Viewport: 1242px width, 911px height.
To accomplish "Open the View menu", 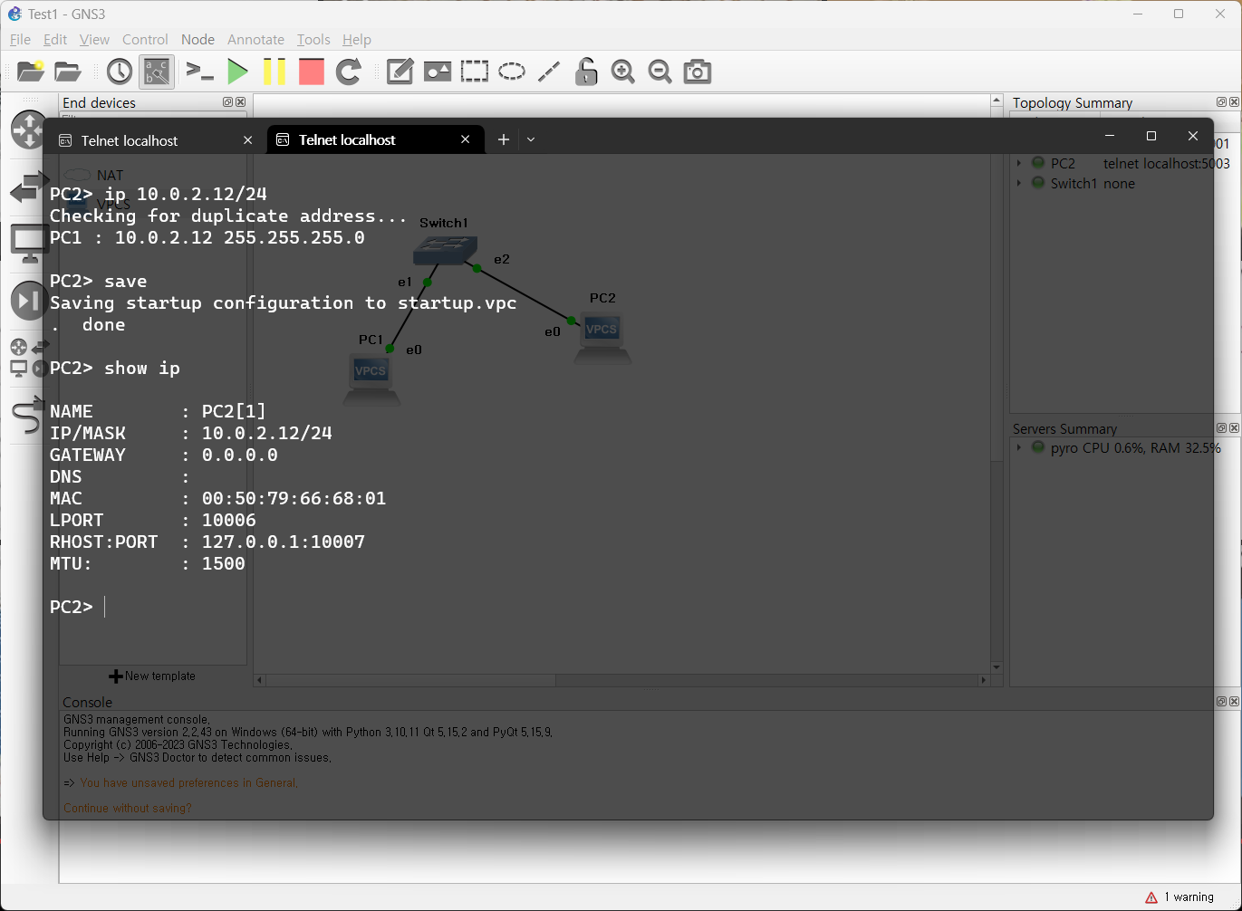I will (94, 39).
